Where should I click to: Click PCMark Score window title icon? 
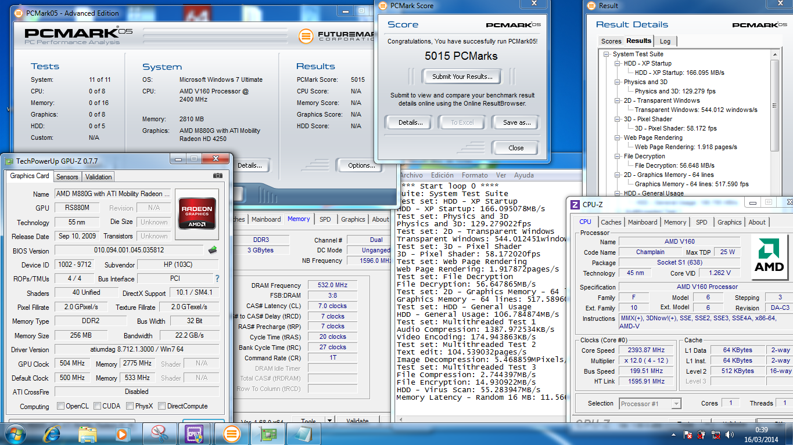(383, 6)
